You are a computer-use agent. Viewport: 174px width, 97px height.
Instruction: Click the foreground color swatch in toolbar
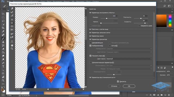(2, 90)
